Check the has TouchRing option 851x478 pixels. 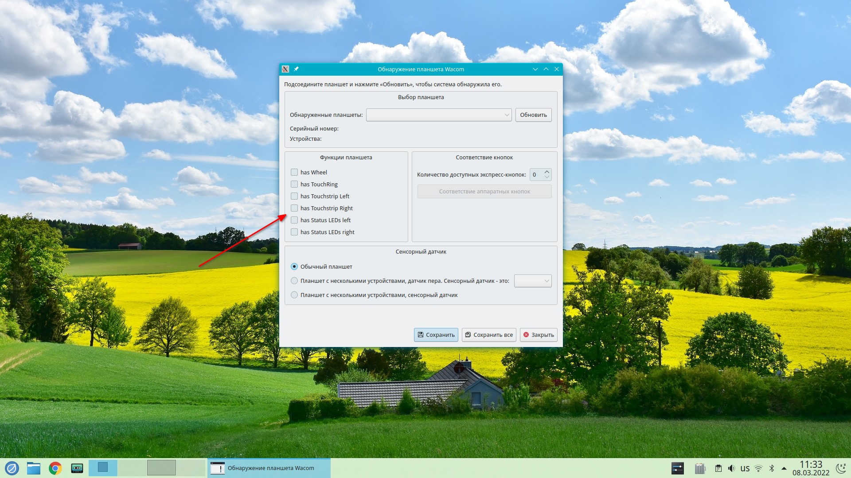tap(294, 184)
